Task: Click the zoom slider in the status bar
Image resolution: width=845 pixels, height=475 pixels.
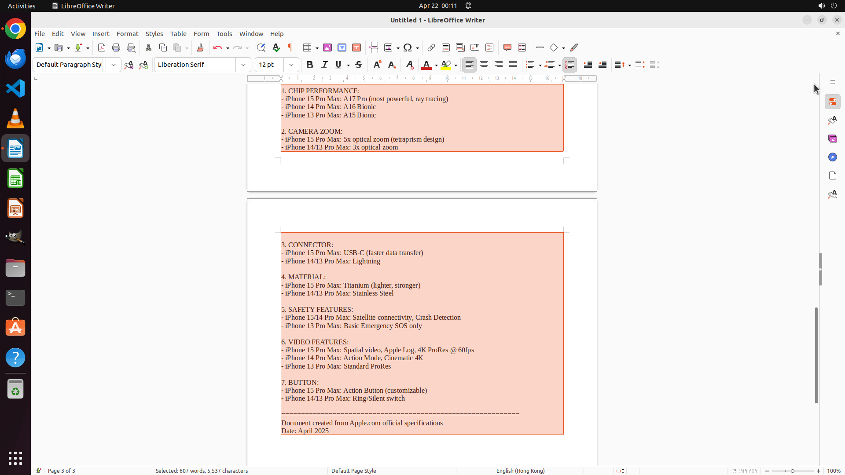Action: (x=793, y=471)
